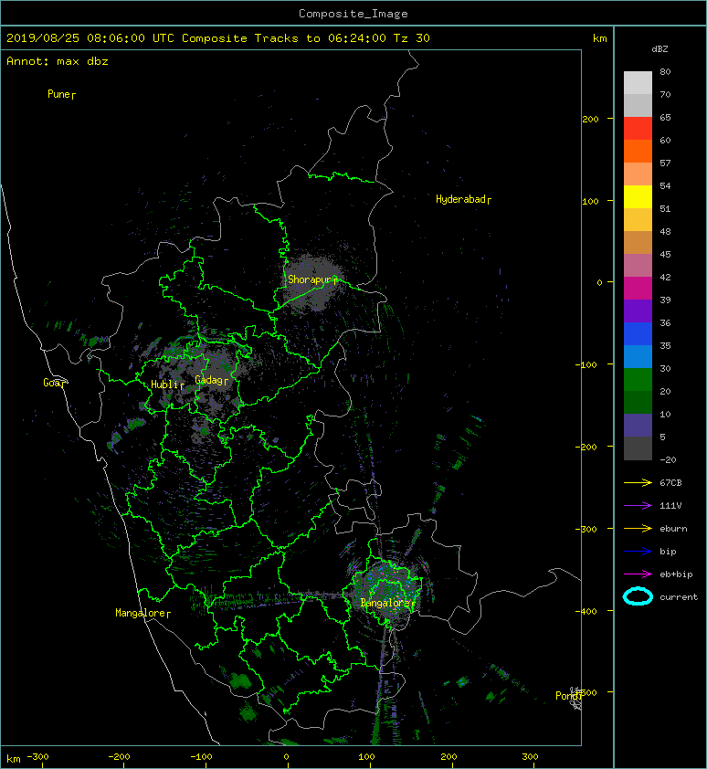Screen dimensions: 707x769
Task: Click the magenta eb+bip arrow in legend
Action: (638, 574)
